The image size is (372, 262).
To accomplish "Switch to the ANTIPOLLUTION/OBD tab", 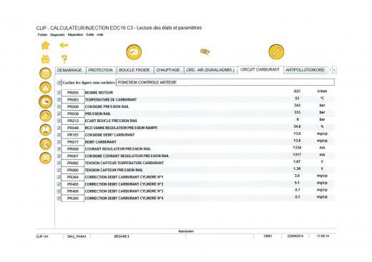I will point(305,70).
